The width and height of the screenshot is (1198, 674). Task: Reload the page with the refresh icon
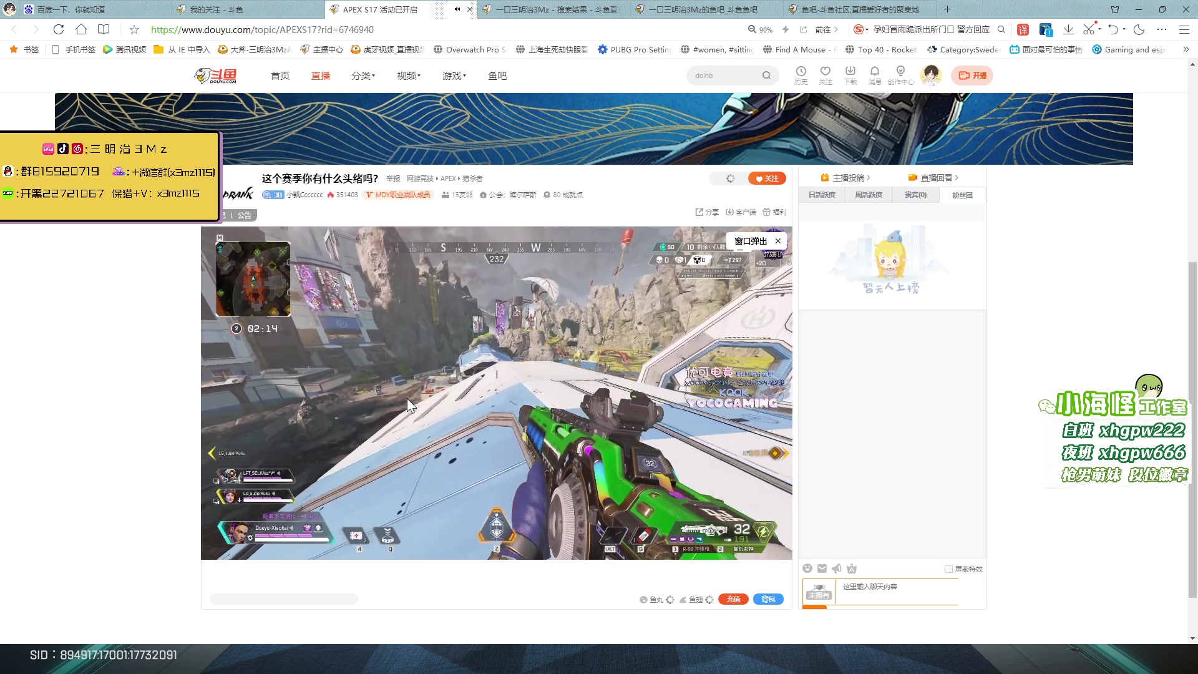59,29
